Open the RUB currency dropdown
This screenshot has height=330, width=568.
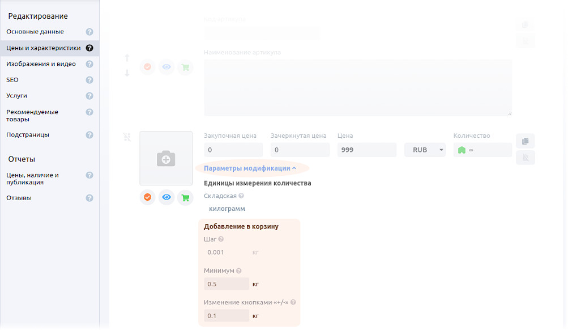tap(425, 150)
